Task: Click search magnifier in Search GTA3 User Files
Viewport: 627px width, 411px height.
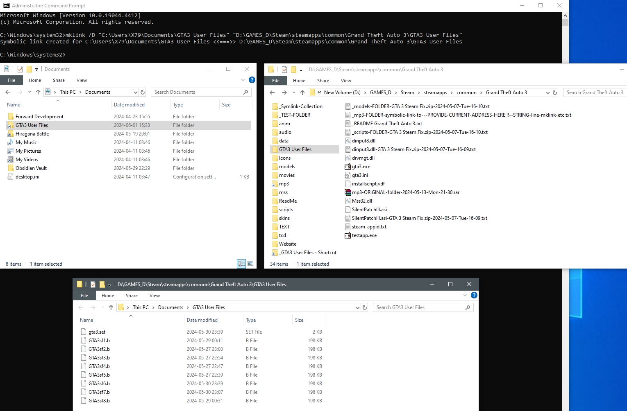Action: (468, 307)
